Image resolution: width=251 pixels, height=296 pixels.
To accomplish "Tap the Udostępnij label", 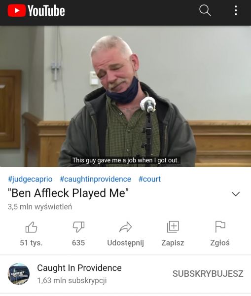I will click(x=125, y=243).
